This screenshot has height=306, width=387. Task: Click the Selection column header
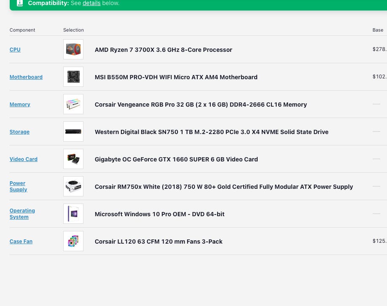pos(73,30)
